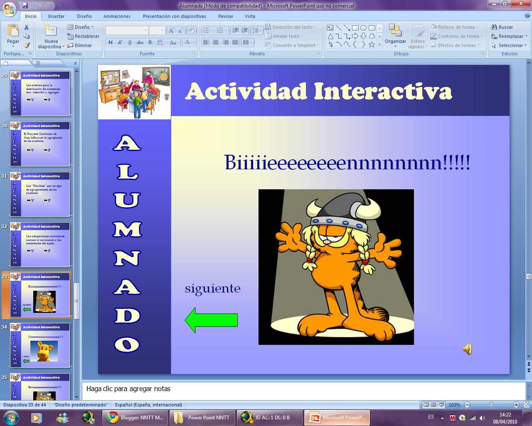Click the zoom slider handle

(491, 405)
